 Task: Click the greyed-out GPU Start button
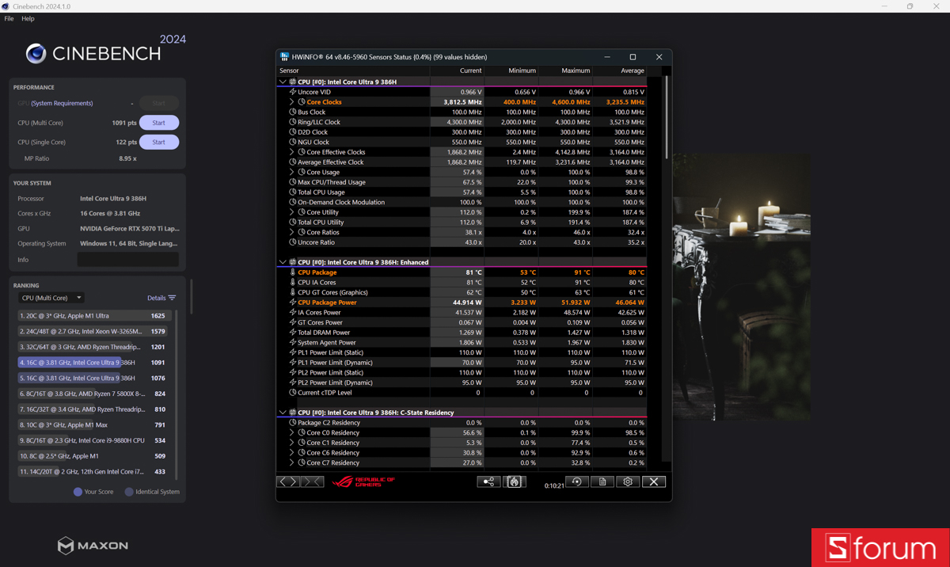pos(159,103)
